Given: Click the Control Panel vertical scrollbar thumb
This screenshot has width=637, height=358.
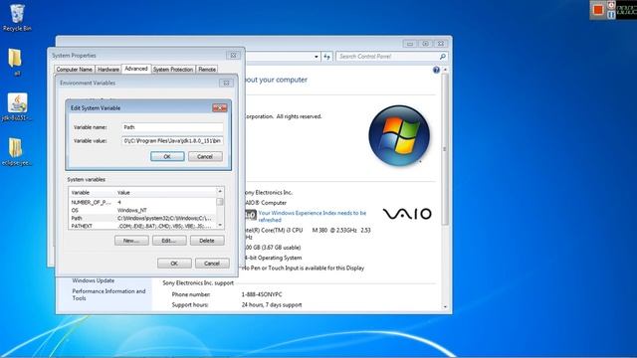Looking at the screenshot, I should (445, 149).
